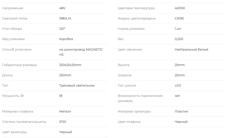Click the "48V" voltage value

(x=62, y=8)
